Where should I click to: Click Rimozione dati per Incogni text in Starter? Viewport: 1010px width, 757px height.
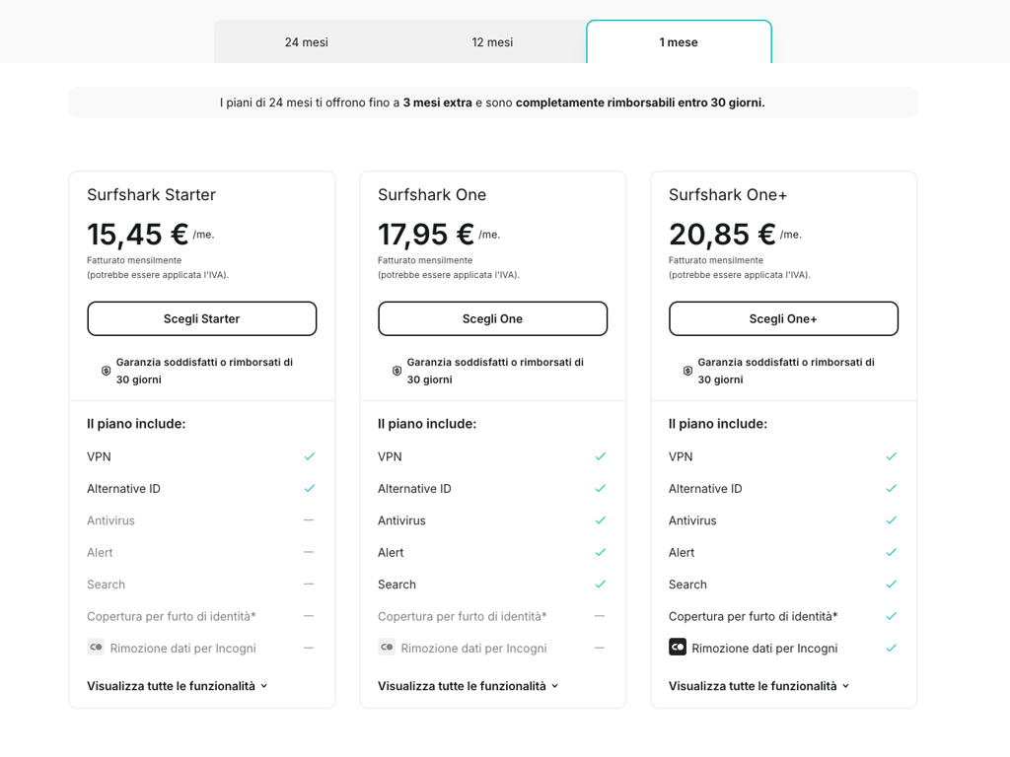tap(182, 649)
